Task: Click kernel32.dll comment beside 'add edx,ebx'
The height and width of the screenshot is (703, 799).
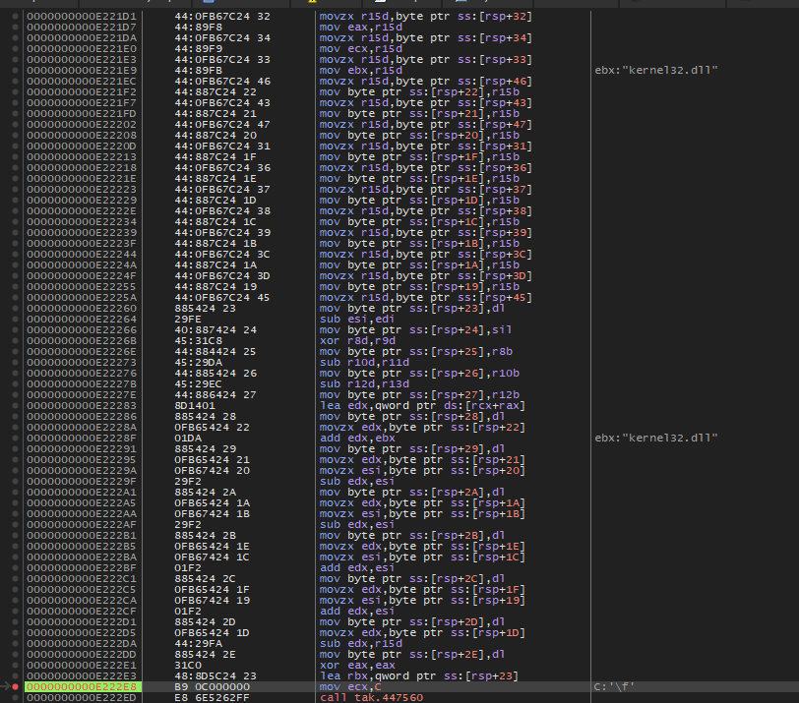Action: click(656, 439)
